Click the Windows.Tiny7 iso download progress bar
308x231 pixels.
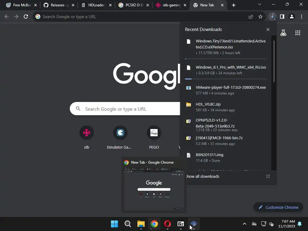[x=226, y=59]
